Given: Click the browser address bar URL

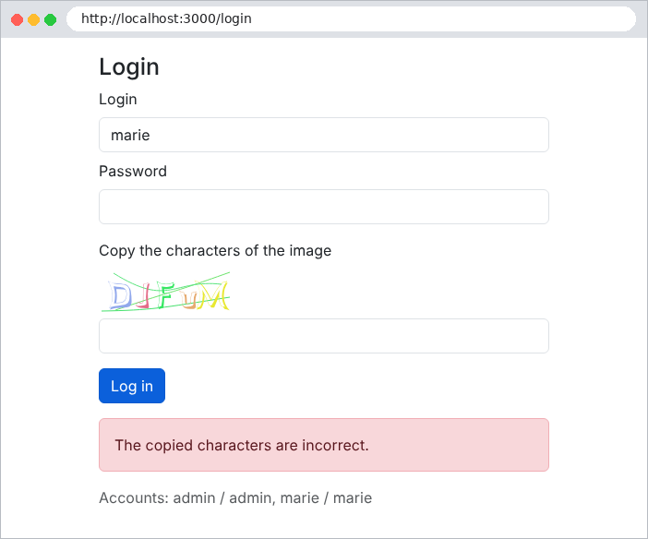Looking at the screenshot, I should point(166,18).
